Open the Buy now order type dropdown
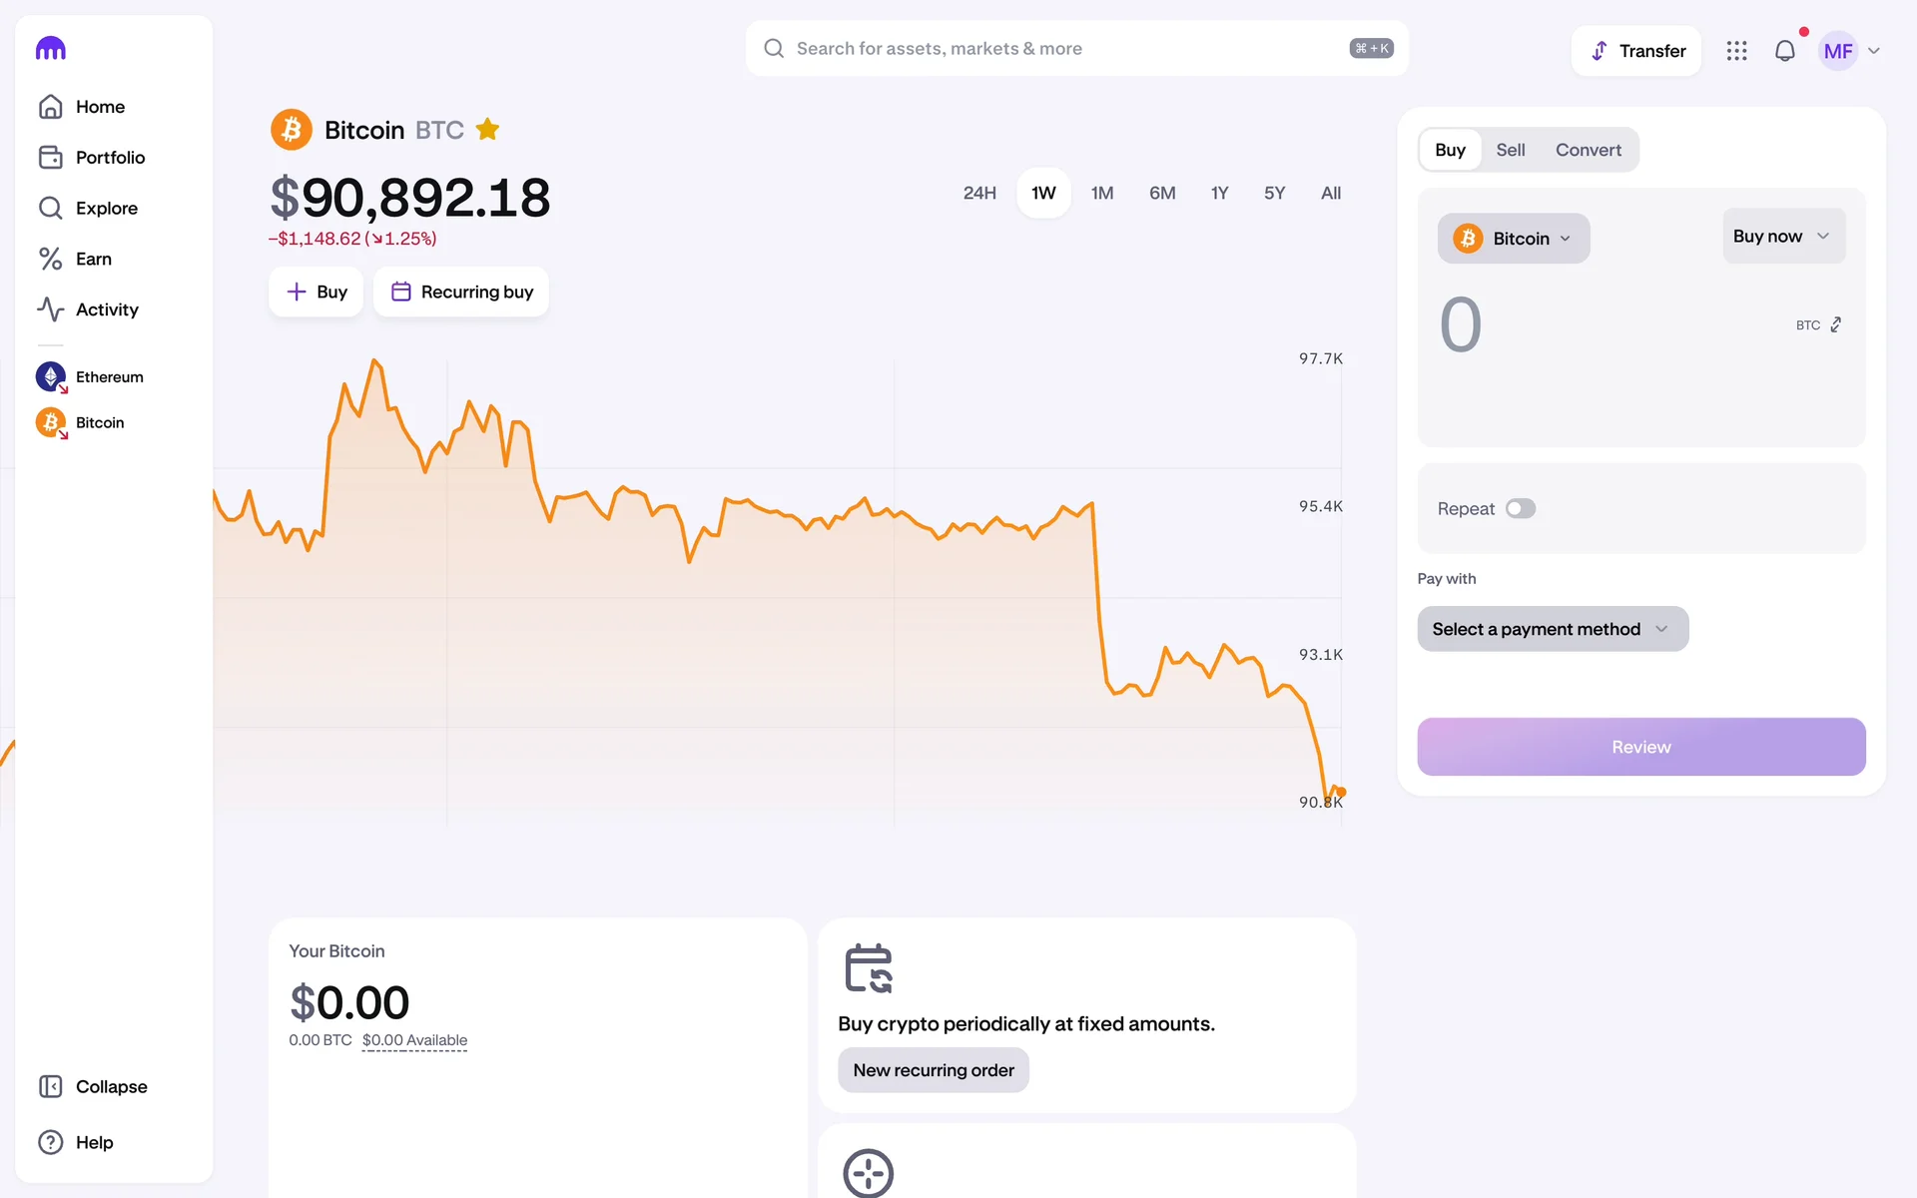The height and width of the screenshot is (1198, 1917). click(1782, 237)
